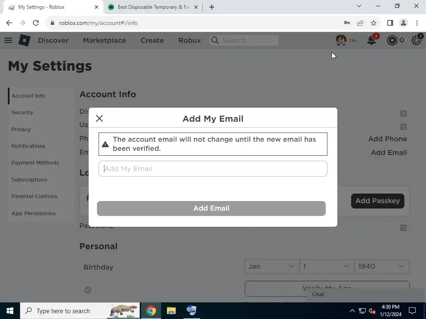Click Chrome icon in taskbar
Image resolution: width=426 pixels, height=319 pixels.
151,311
